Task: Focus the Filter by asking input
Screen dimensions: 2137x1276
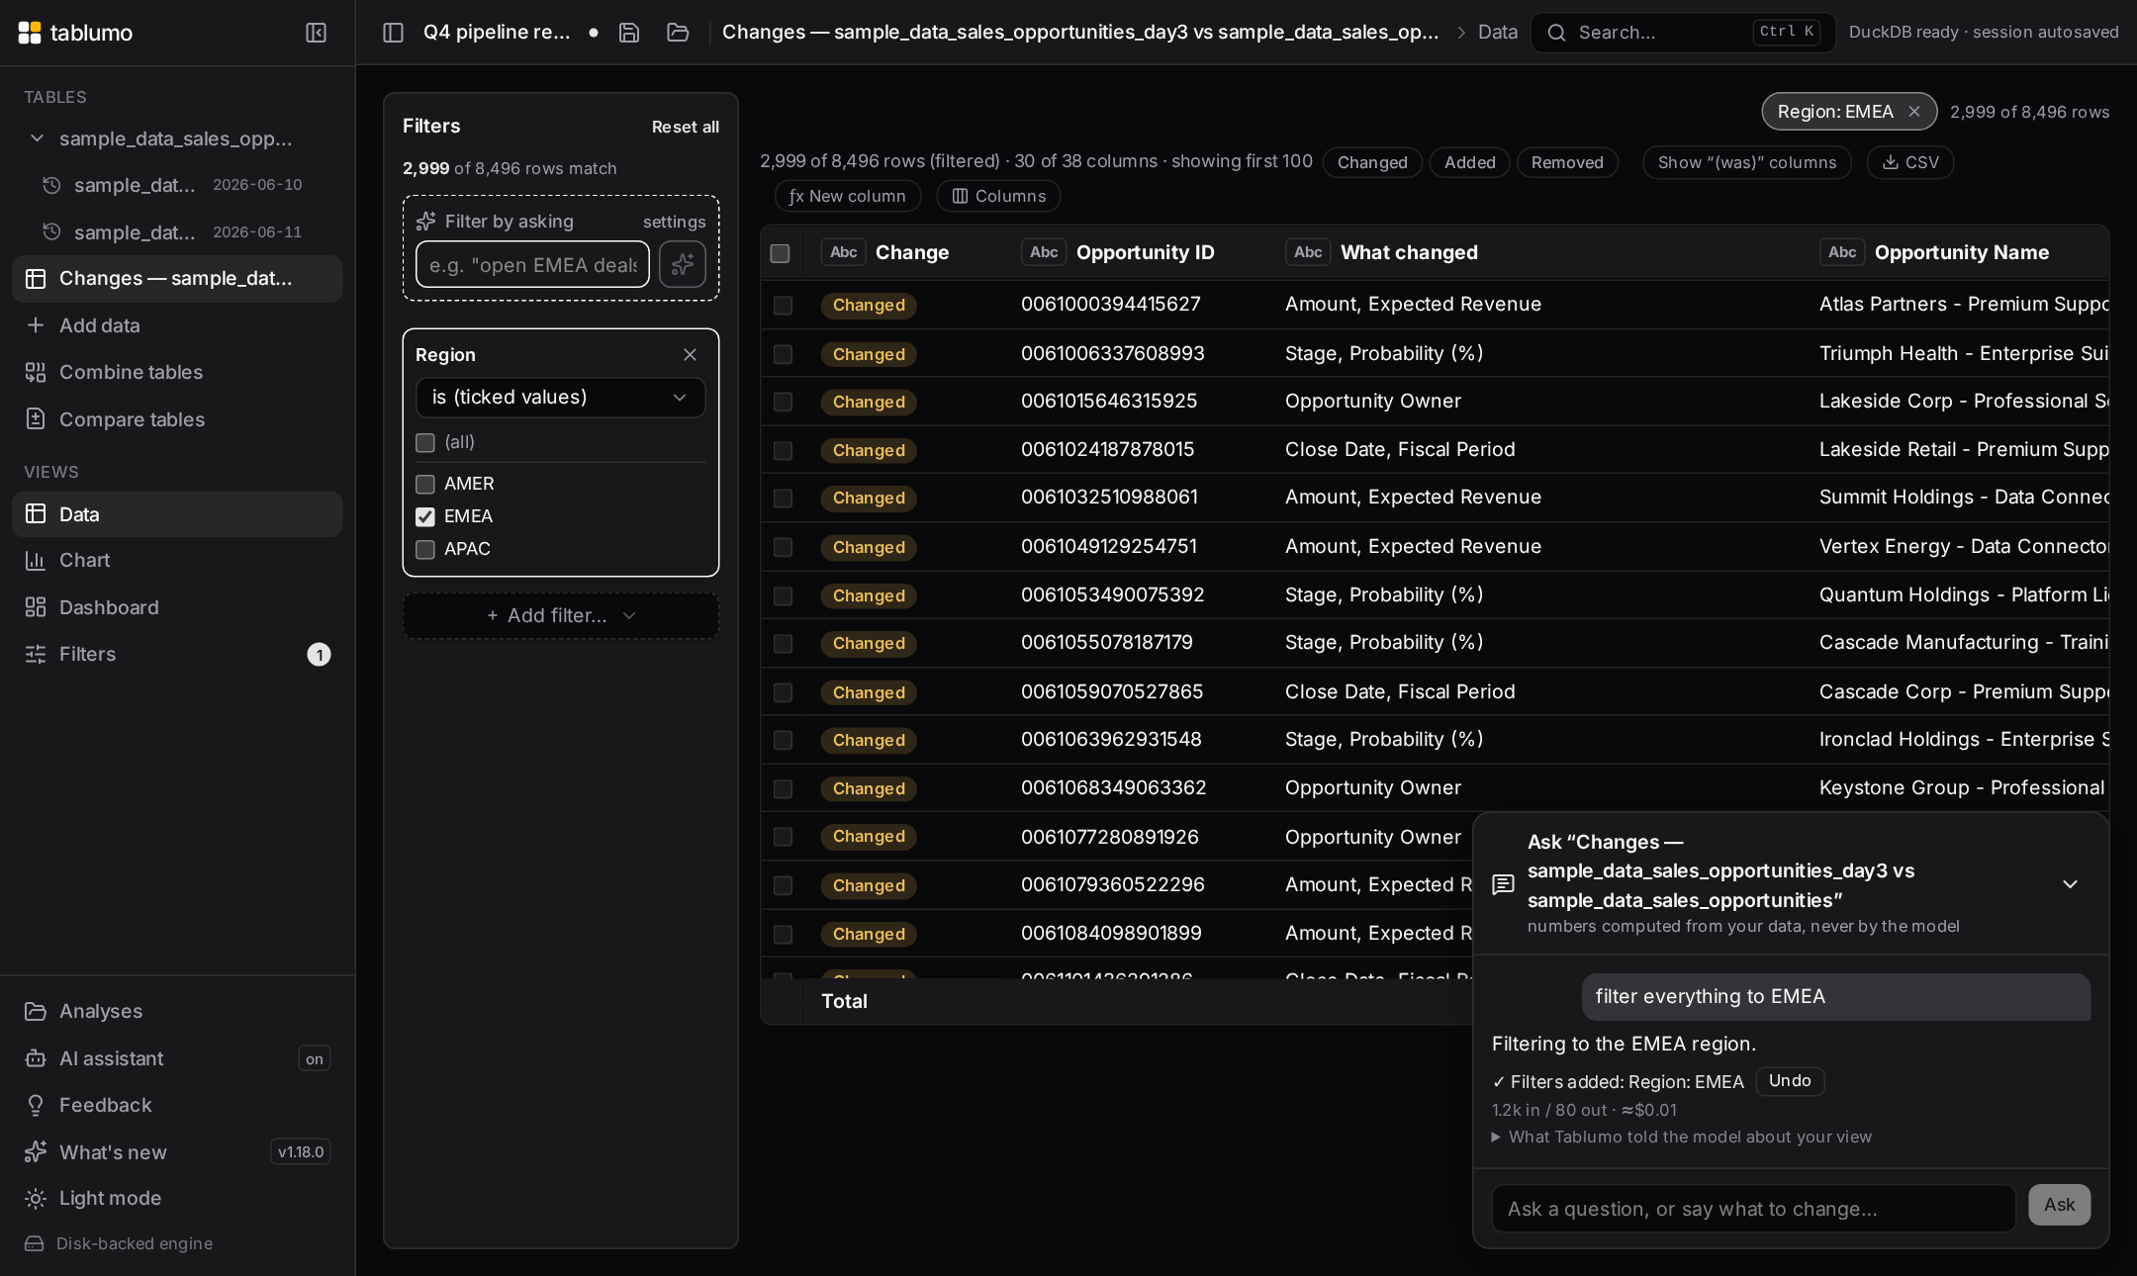Action: pos(532,264)
